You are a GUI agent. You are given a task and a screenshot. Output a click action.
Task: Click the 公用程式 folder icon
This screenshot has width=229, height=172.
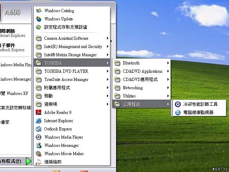(117, 104)
